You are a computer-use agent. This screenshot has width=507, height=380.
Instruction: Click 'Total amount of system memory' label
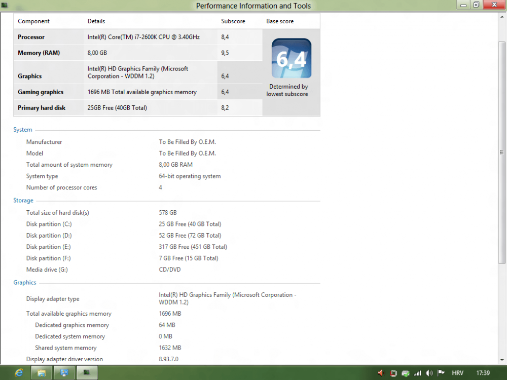[69, 165]
